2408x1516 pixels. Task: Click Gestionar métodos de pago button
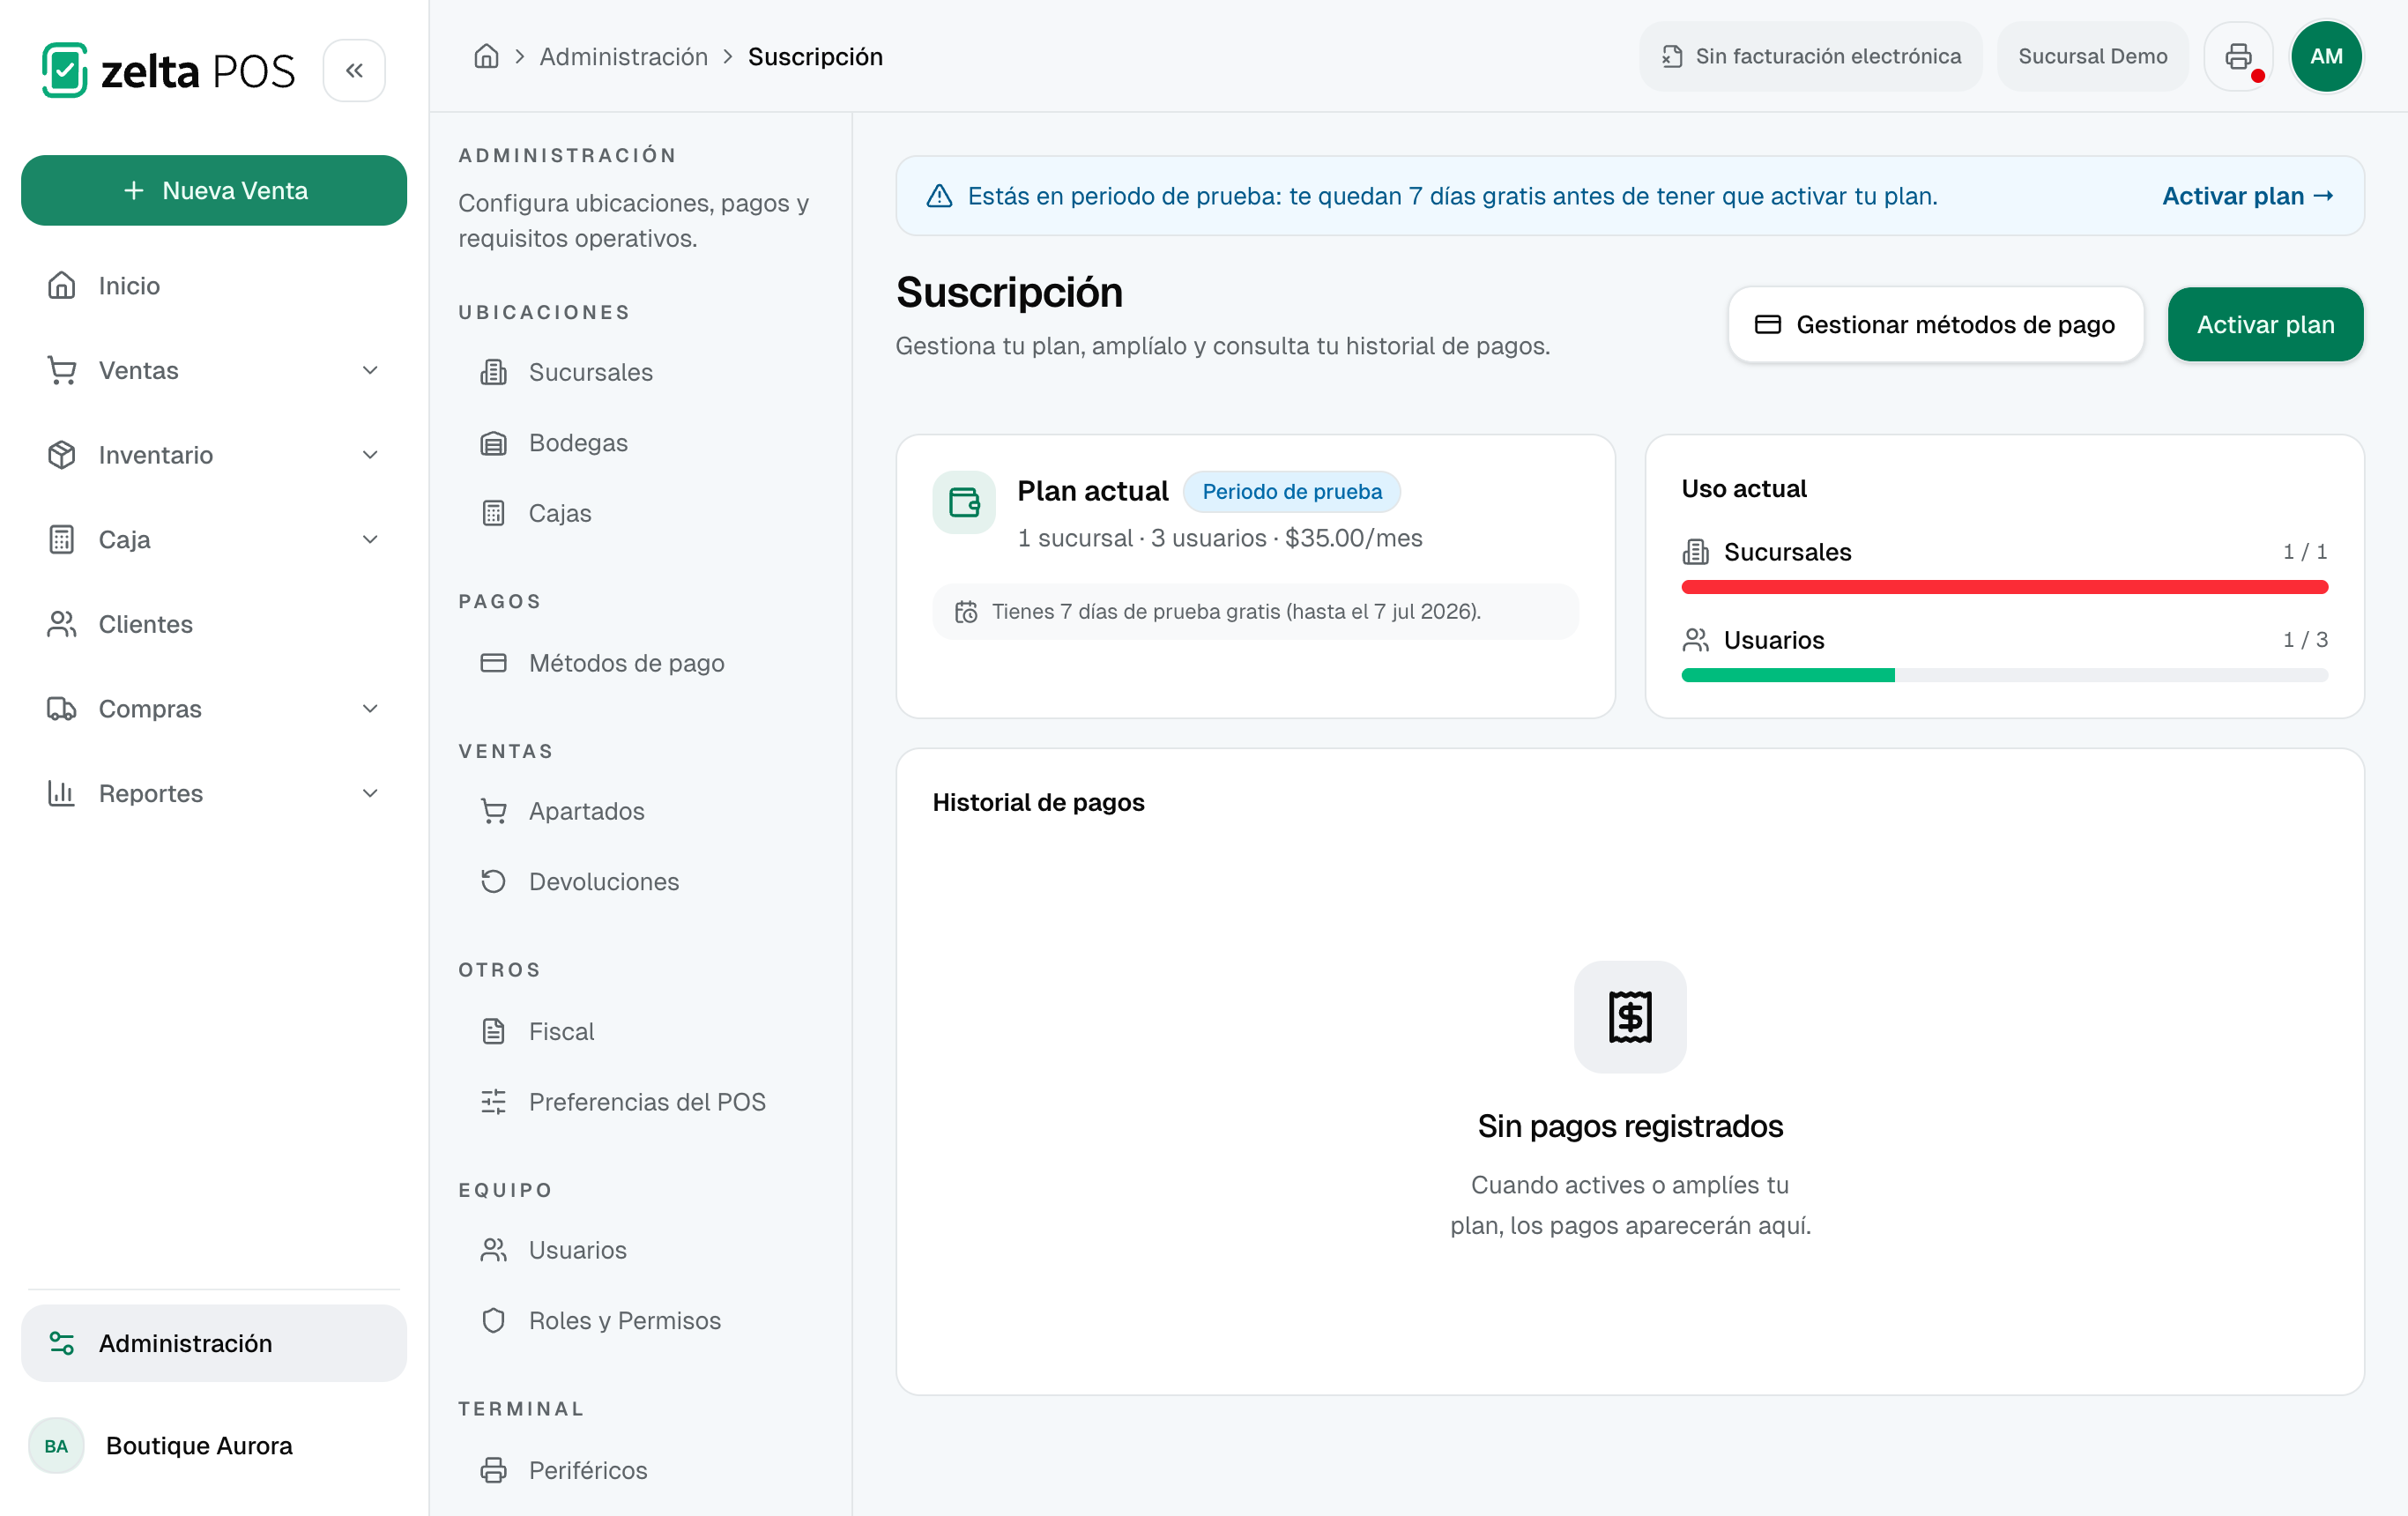click(x=1935, y=325)
